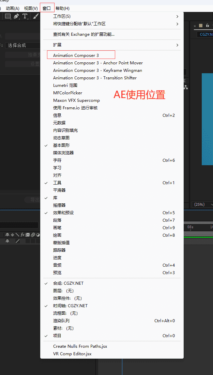Screen dimensions: 213x375
Task: Uncheck the 库 panel item
Action: tap(112, 198)
